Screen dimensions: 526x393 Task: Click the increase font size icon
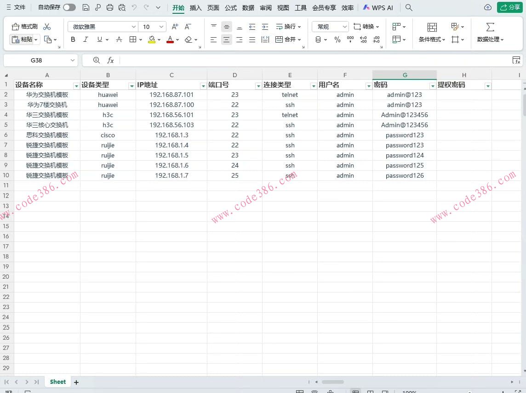(x=175, y=27)
